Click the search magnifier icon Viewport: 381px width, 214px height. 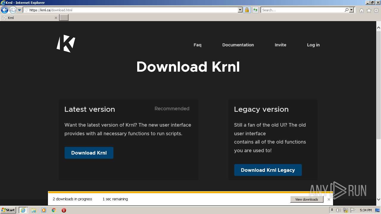[346, 10]
